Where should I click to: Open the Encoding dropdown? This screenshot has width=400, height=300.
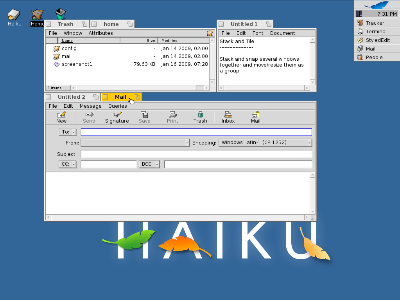pyautogui.click(x=265, y=143)
